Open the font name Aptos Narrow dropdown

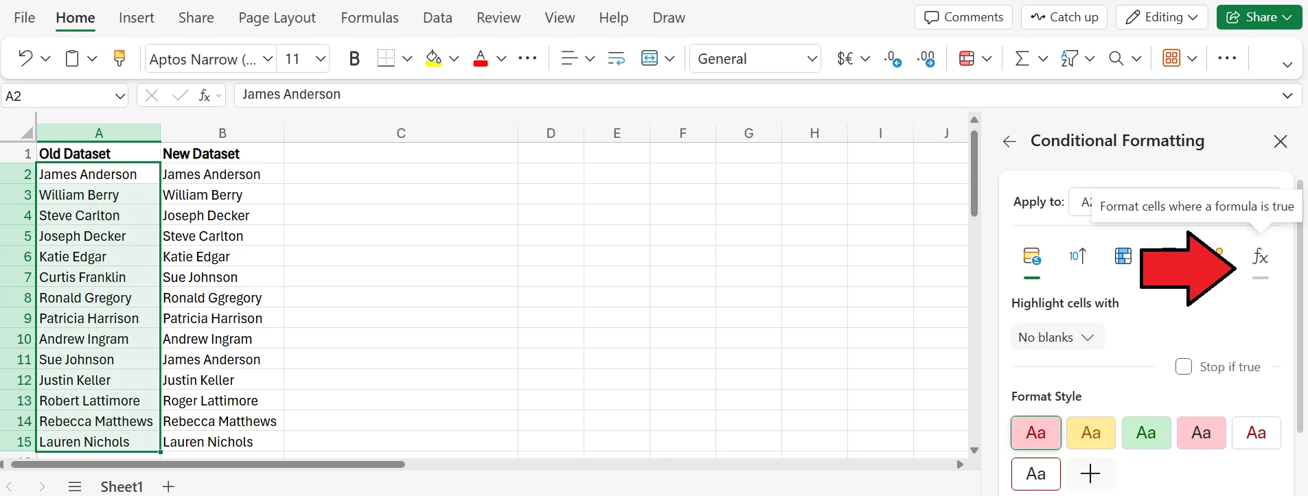[x=268, y=59]
